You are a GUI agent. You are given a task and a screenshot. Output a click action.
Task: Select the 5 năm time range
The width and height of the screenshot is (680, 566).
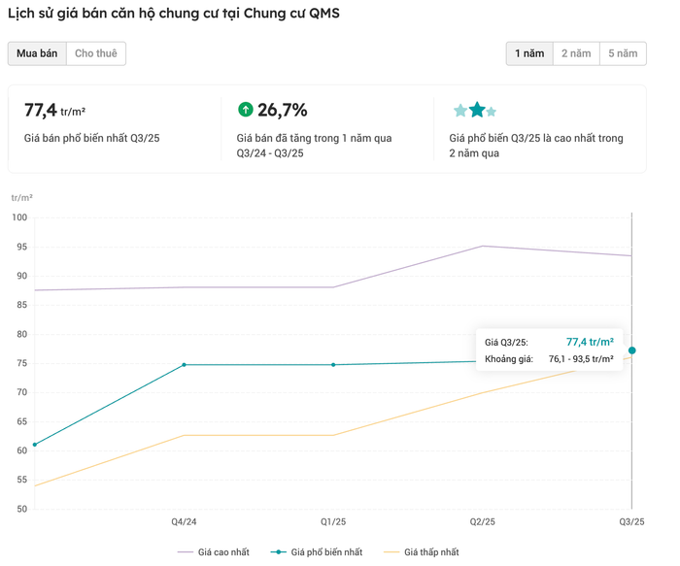click(x=623, y=53)
